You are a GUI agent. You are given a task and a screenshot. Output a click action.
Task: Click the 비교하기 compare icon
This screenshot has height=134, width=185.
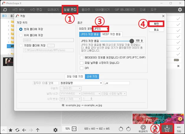point(143,129)
